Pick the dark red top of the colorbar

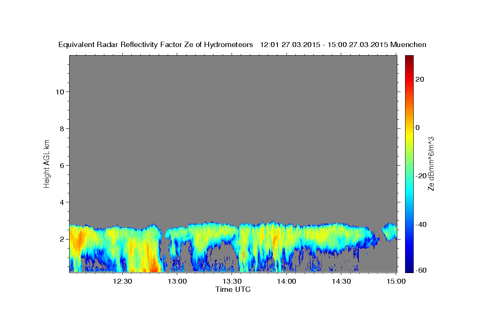point(409,58)
